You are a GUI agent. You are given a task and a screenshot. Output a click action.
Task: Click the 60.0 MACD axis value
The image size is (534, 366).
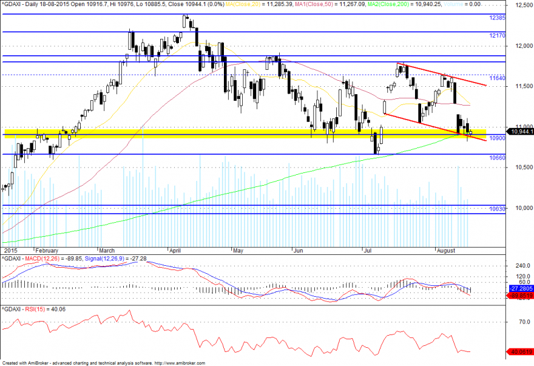tap(524, 282)
